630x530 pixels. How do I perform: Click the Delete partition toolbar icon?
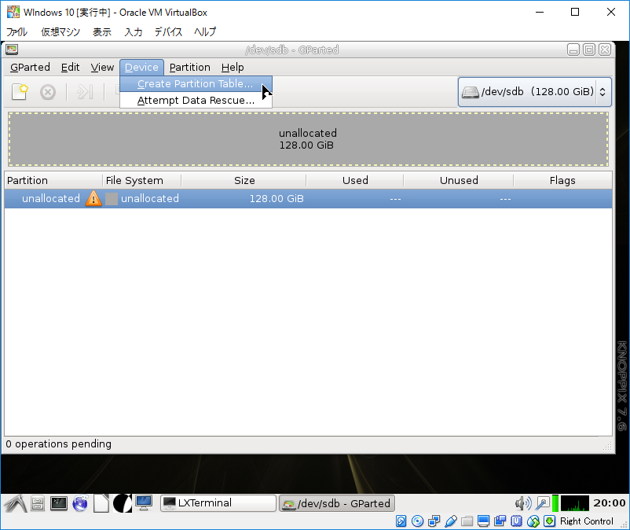tap(48, 92)
